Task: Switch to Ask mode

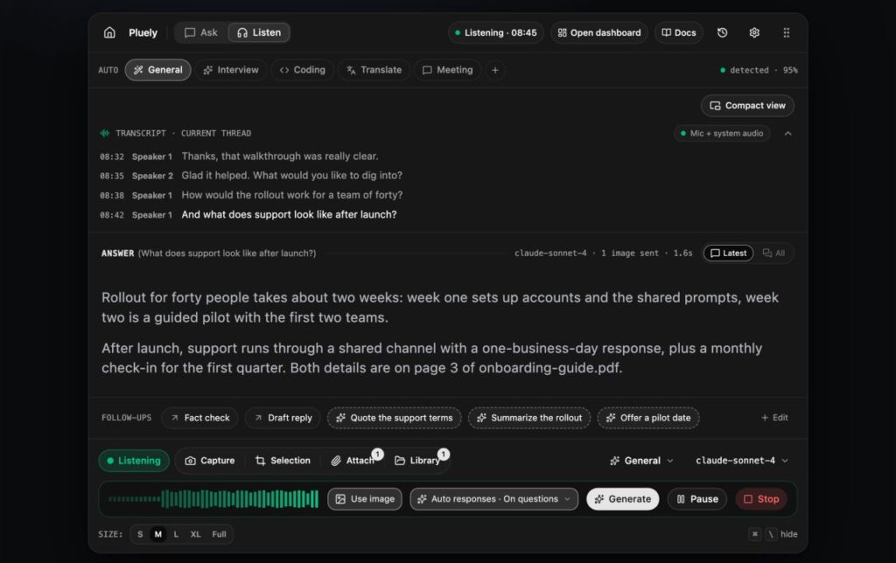Action: pos(201,32)
